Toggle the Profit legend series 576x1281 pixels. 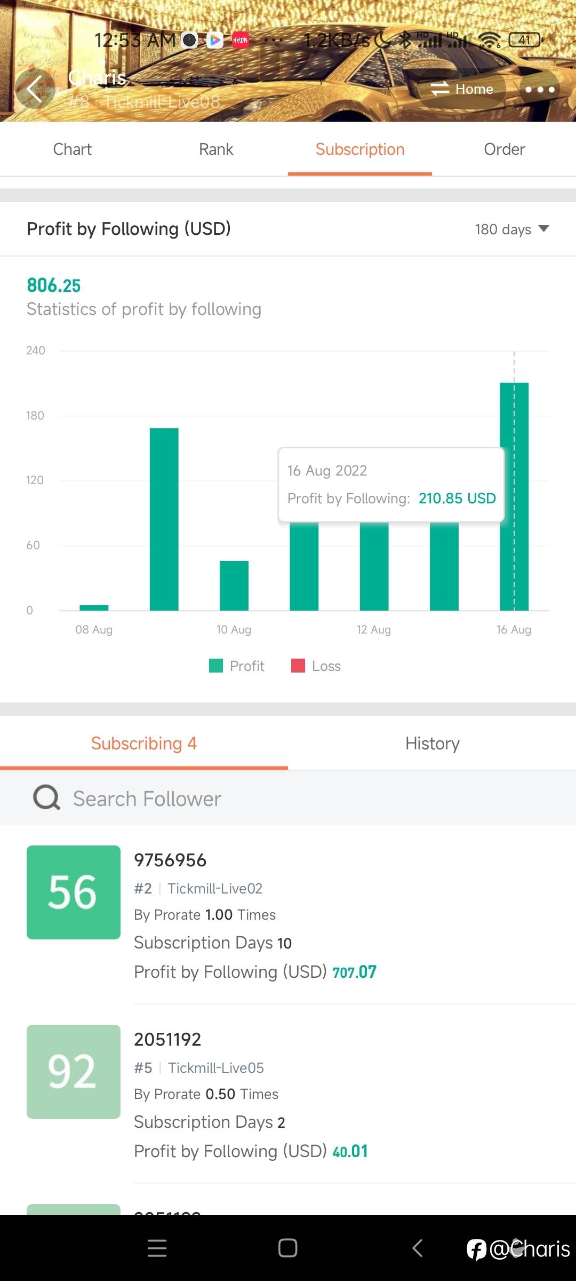point(237,666)
